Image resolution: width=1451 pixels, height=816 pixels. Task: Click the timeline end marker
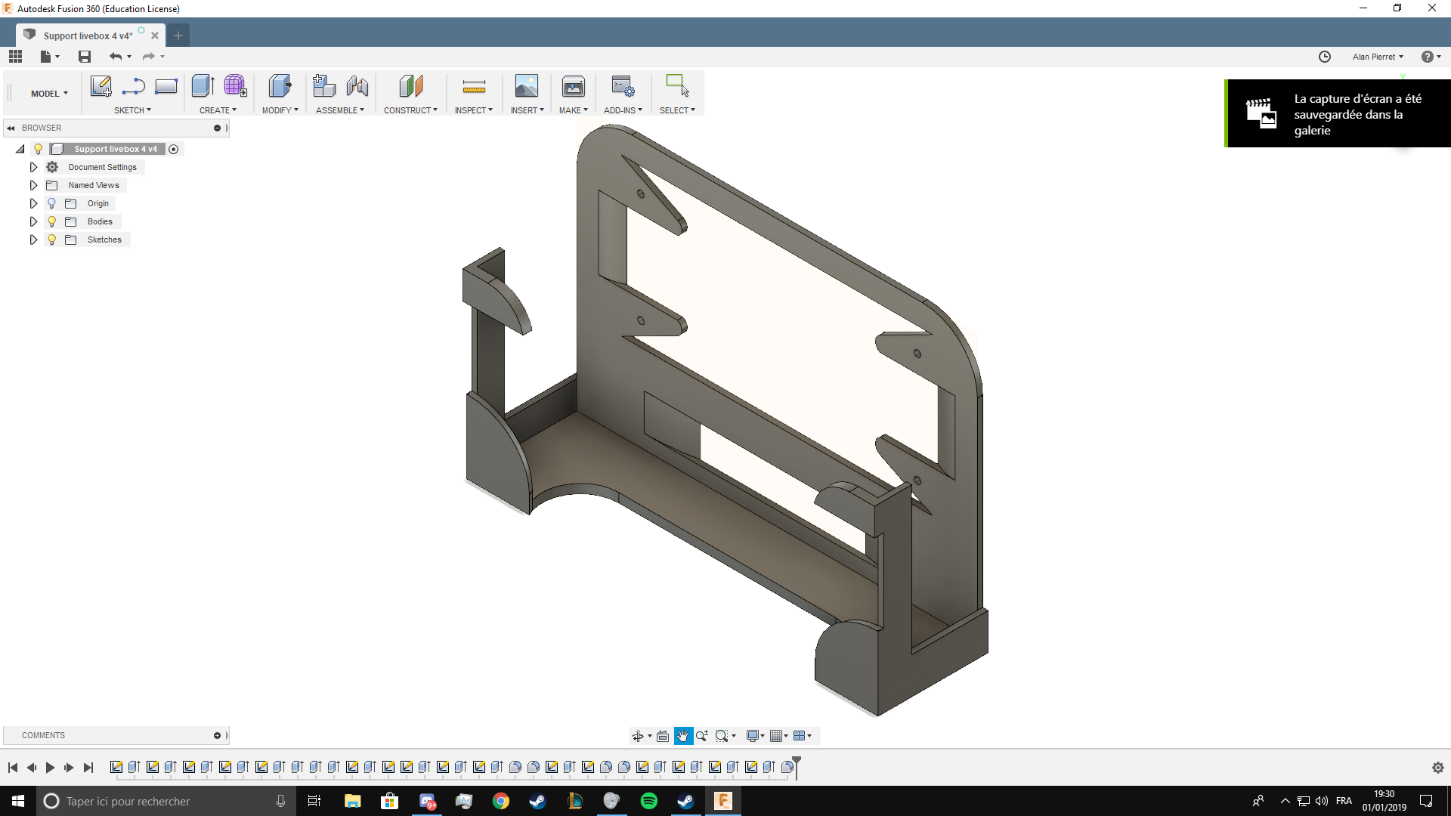coord(797,767)
